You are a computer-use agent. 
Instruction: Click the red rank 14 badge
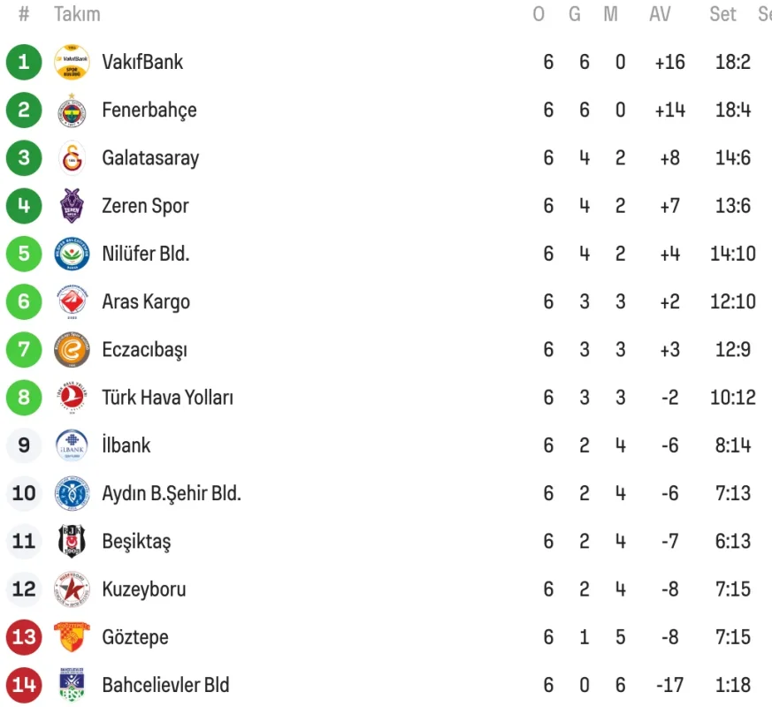tap(24, 685)
